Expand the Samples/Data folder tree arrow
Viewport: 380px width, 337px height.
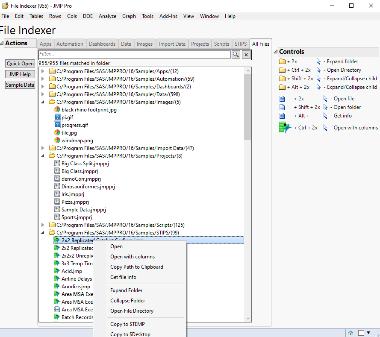point(42,94)
